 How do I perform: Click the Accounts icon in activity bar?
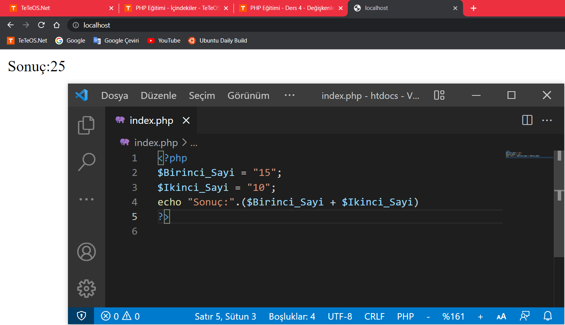point(86,252)
